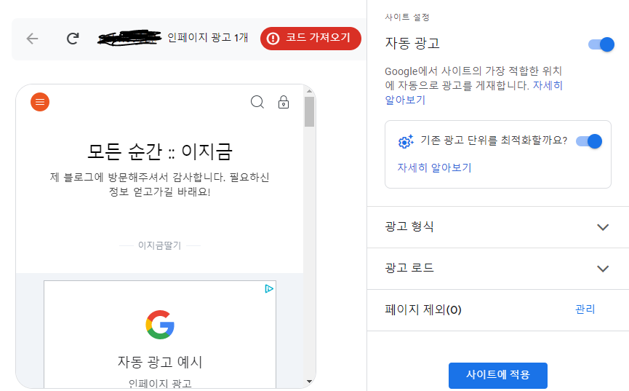
Task: Open the orange hamburger menu in preview
Action: [x=40, y=102]
